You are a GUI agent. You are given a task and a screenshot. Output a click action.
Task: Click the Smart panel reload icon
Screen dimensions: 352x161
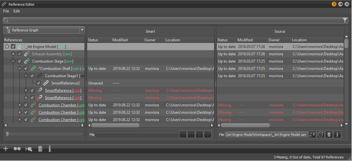pyautogui.click(x=191, y=134)
